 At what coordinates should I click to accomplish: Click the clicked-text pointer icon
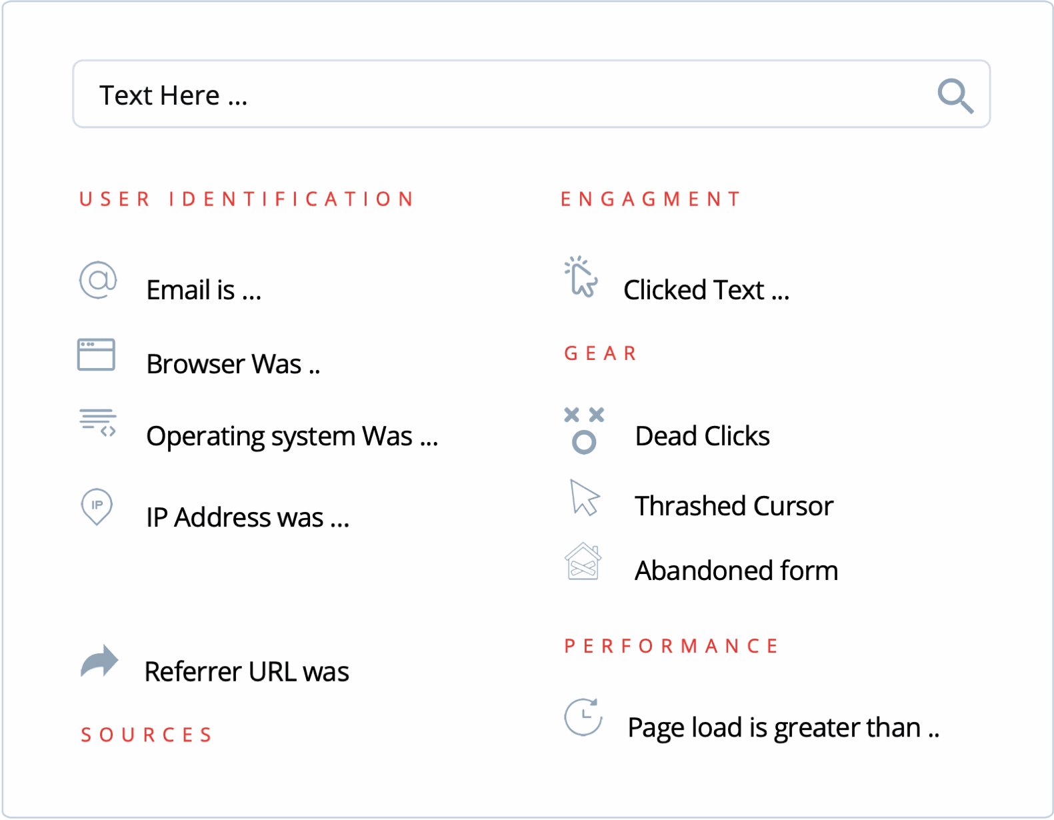(581, 277)
